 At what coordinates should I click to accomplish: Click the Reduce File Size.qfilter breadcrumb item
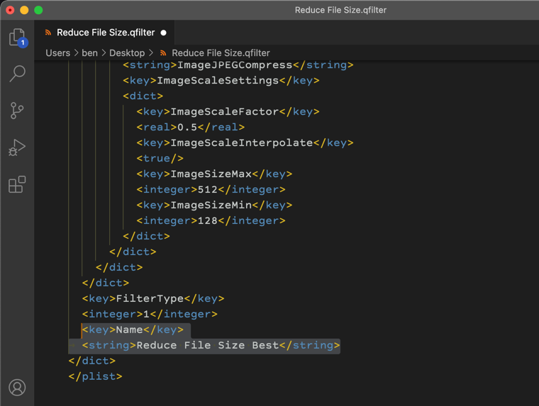click(221, 53)
